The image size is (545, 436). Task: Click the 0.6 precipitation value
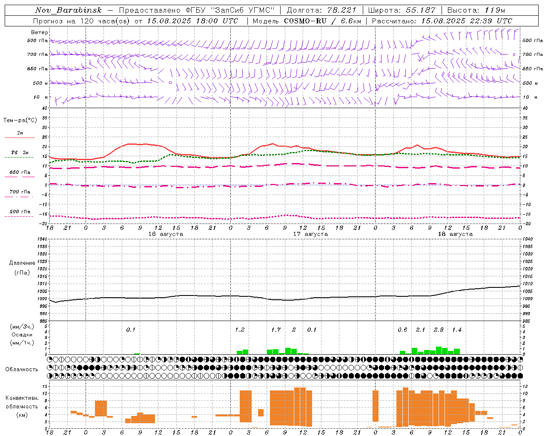pyautogui.click(x=402, y=330)
